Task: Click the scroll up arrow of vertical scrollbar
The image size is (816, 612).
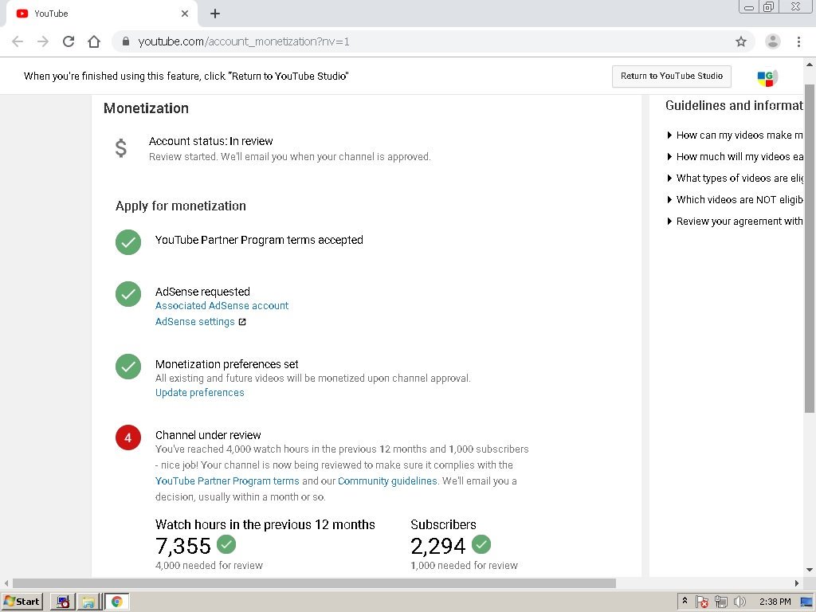Action: (x=810, y=65)
